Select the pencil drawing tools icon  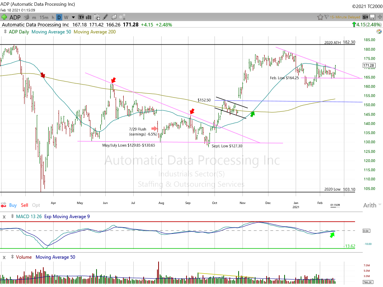click(105, 17)
